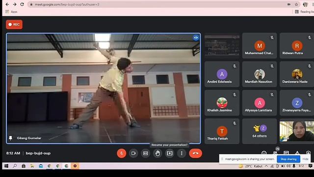The height and width of the screenshot is (177, 314).
Task: Bookmark this page with star icon
Action: pyautogui.click(x=296, y=4)
